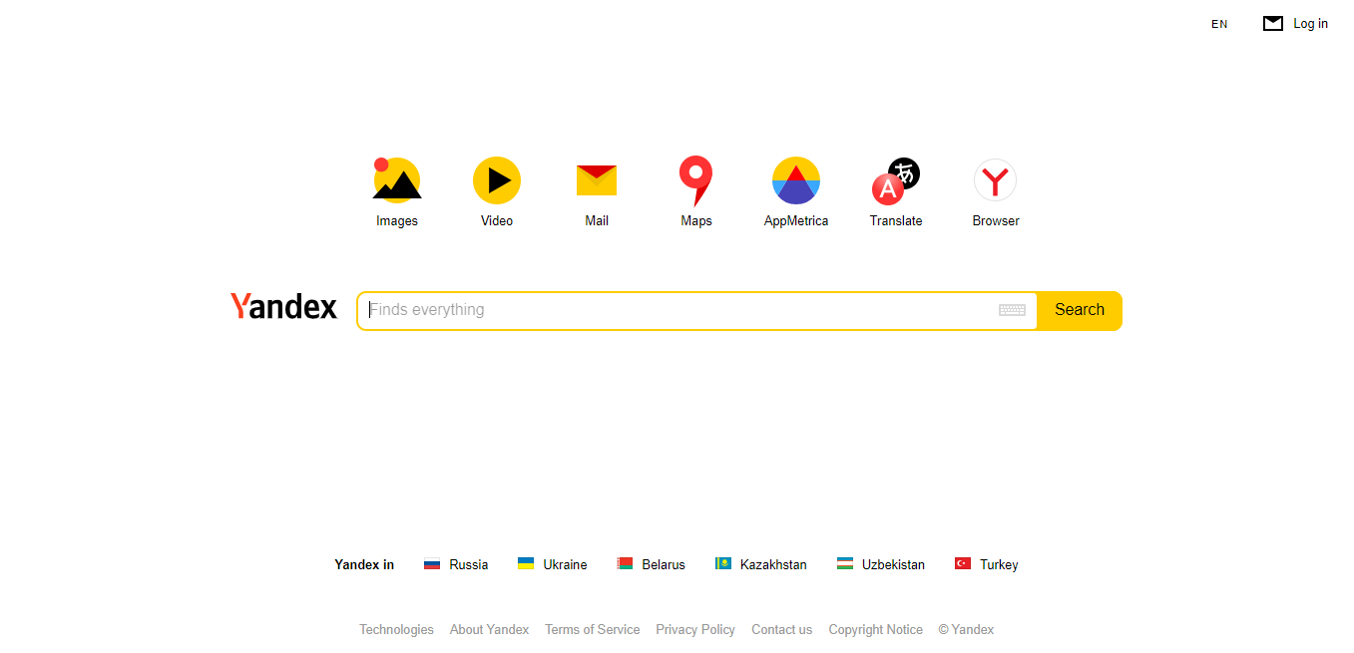
Task: Click the Yandex in label
Action: coord(364,564)
